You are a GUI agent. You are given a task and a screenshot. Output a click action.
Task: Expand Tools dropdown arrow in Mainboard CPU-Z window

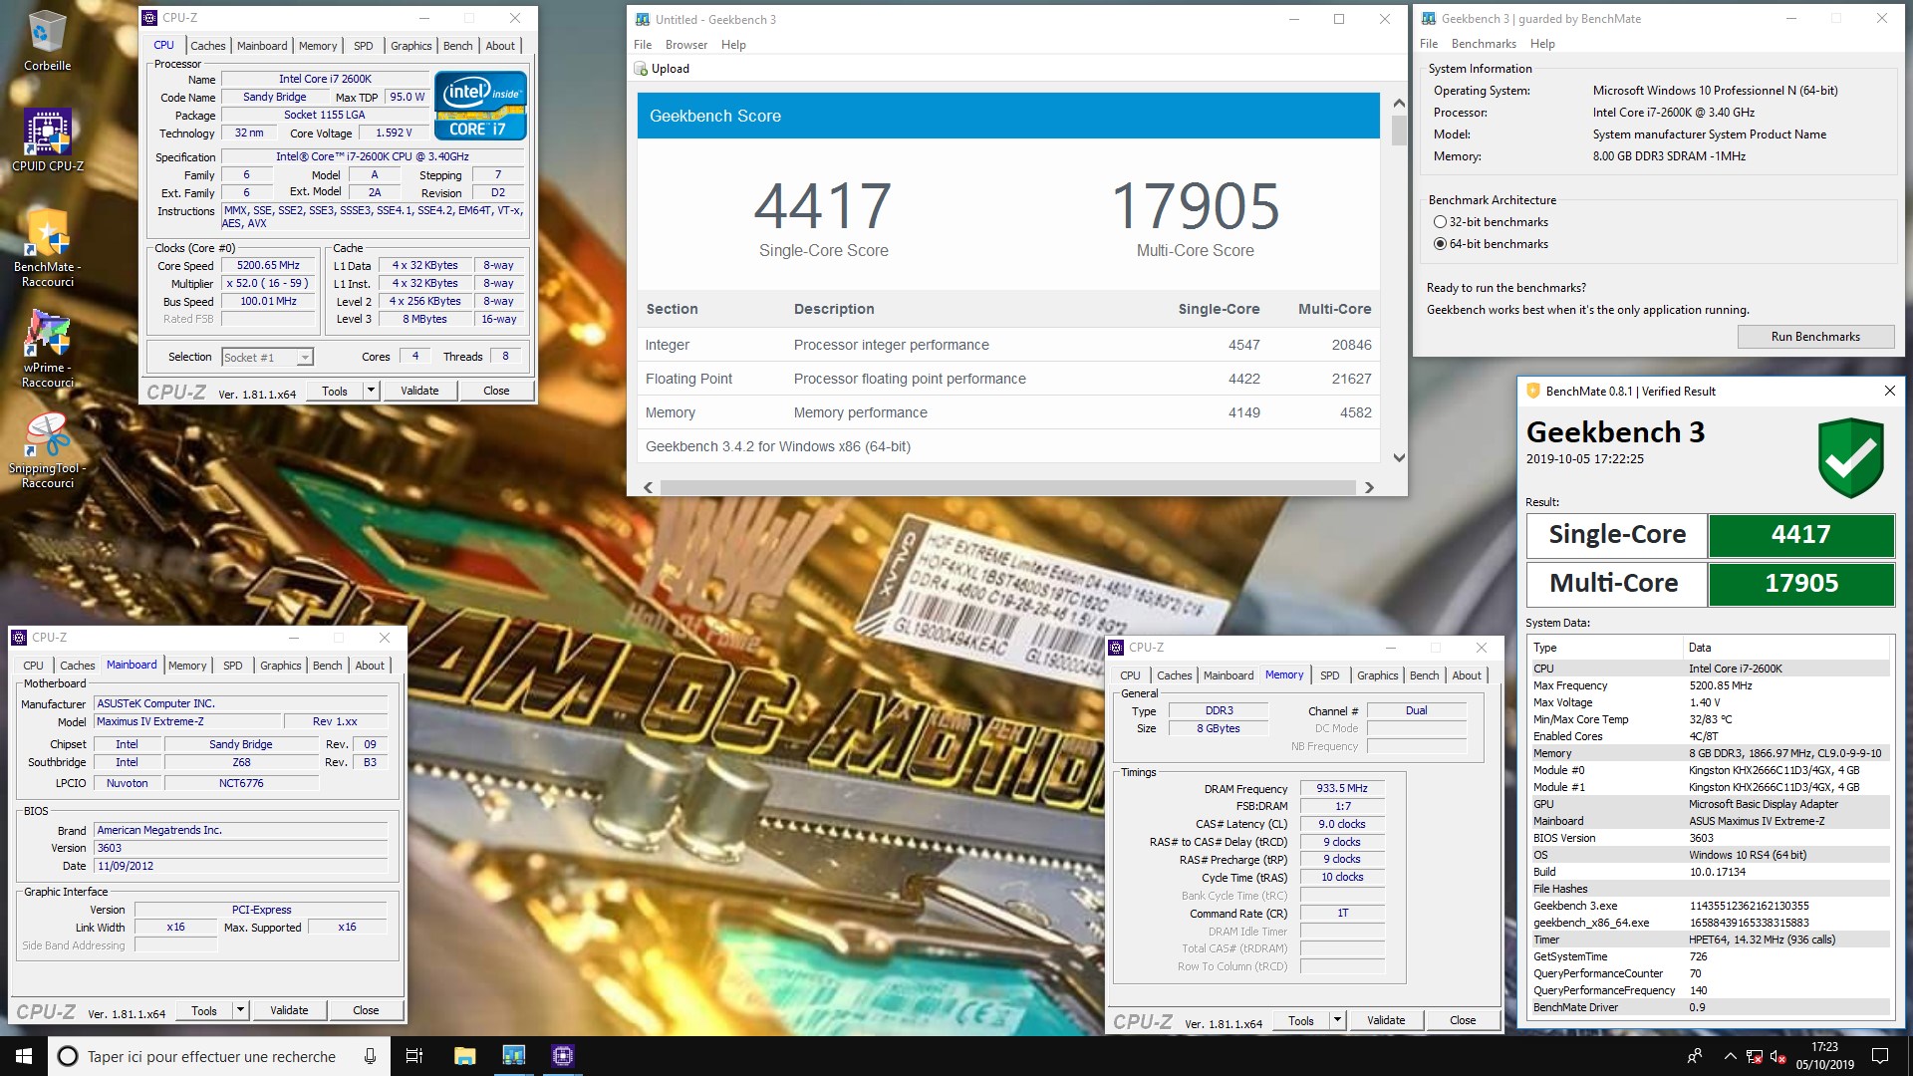240,1010
